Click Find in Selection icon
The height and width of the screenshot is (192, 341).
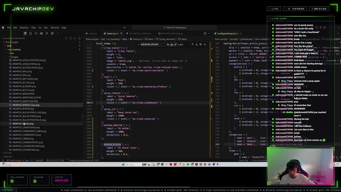click(x=201, y=45)
